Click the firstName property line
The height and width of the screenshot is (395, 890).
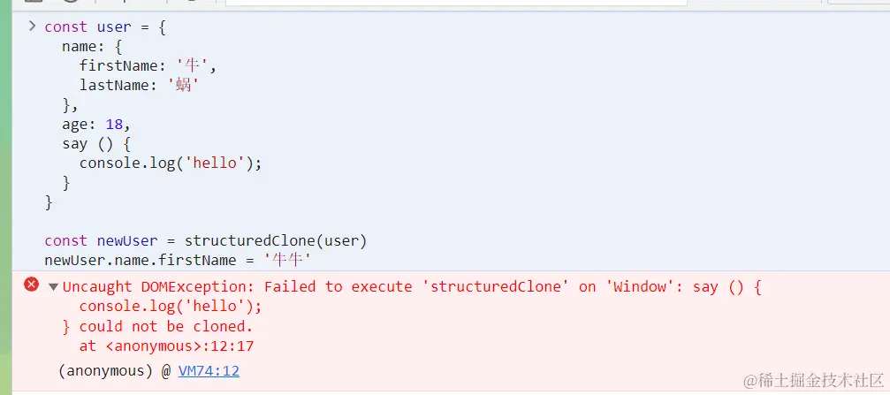[x=147, y=65]
